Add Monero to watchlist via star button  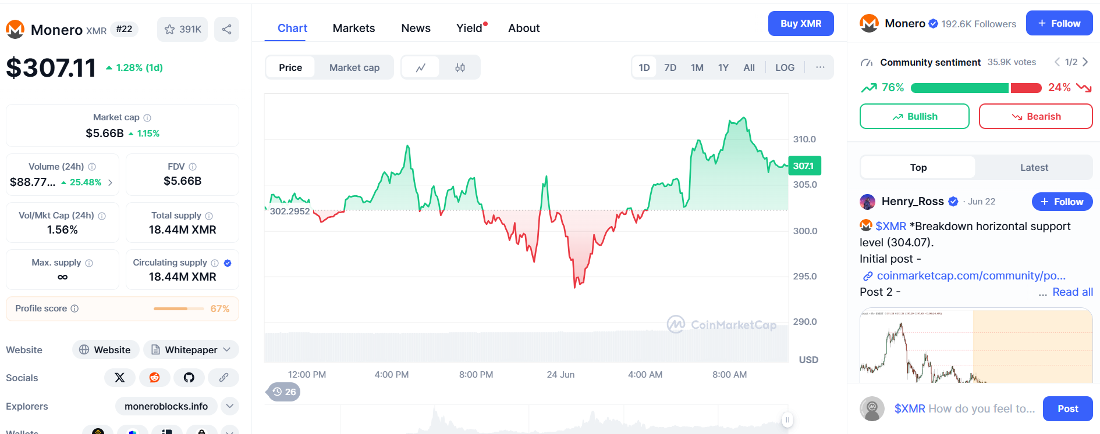(182, 29)
